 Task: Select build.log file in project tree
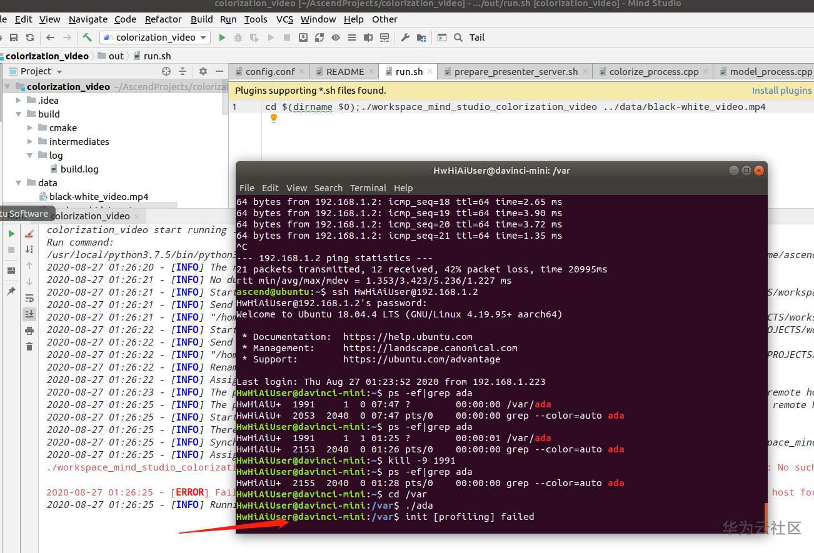[x=79, y=169]
